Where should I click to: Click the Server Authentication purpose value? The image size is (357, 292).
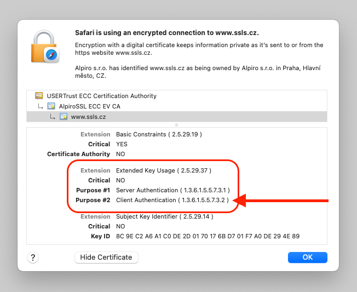(x=172, y=190)
